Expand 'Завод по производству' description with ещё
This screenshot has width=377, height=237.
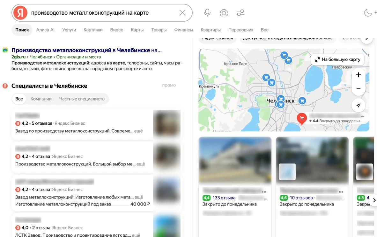coord(138,131)
